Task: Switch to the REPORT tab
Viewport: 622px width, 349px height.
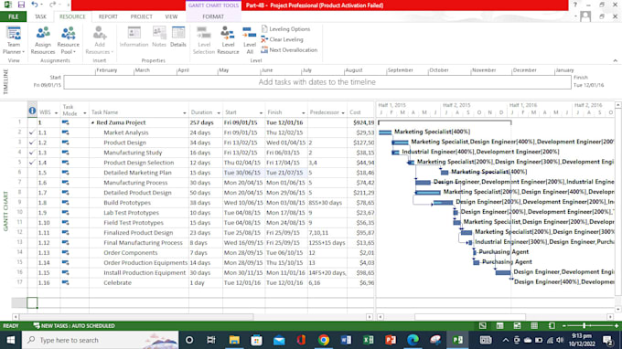Action: coord(108,16)
